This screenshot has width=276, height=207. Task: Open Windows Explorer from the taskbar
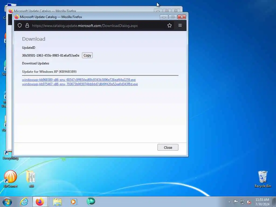tap(57, 202)
